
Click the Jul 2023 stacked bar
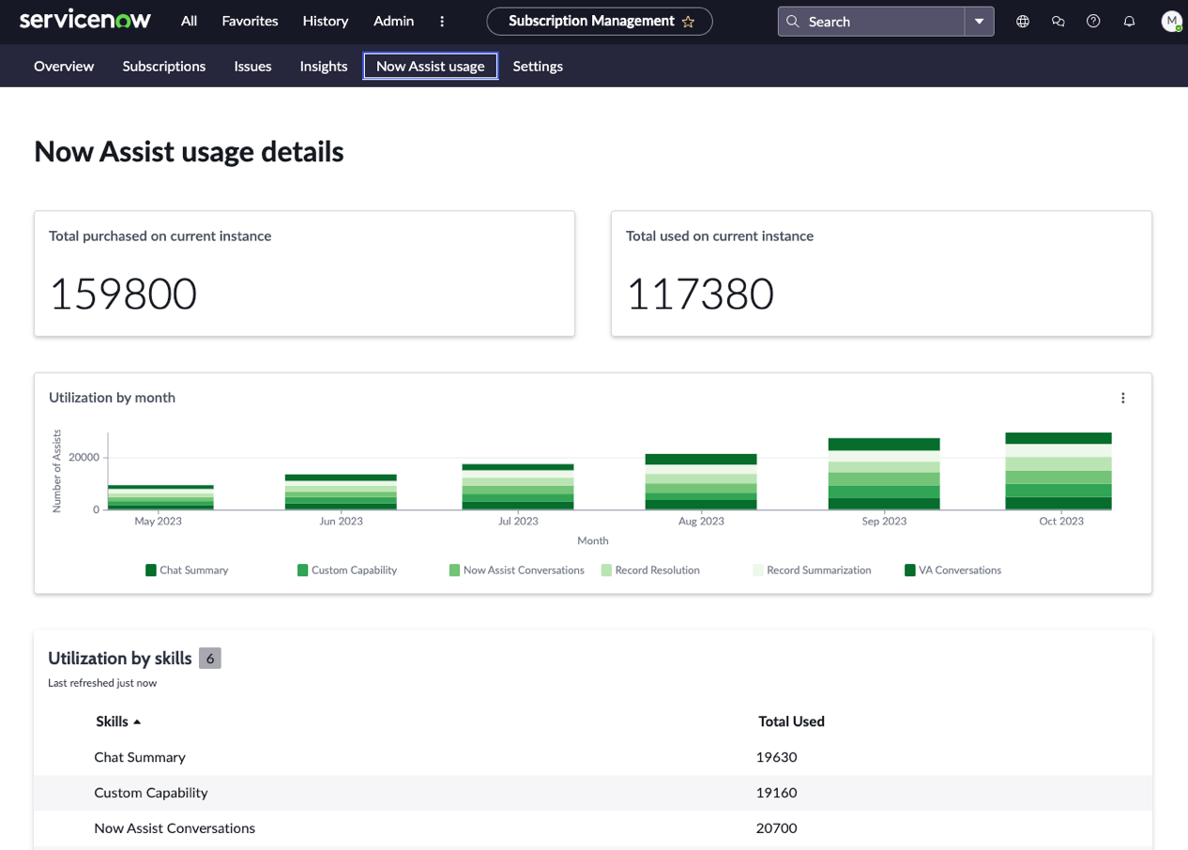coord(518,487)
